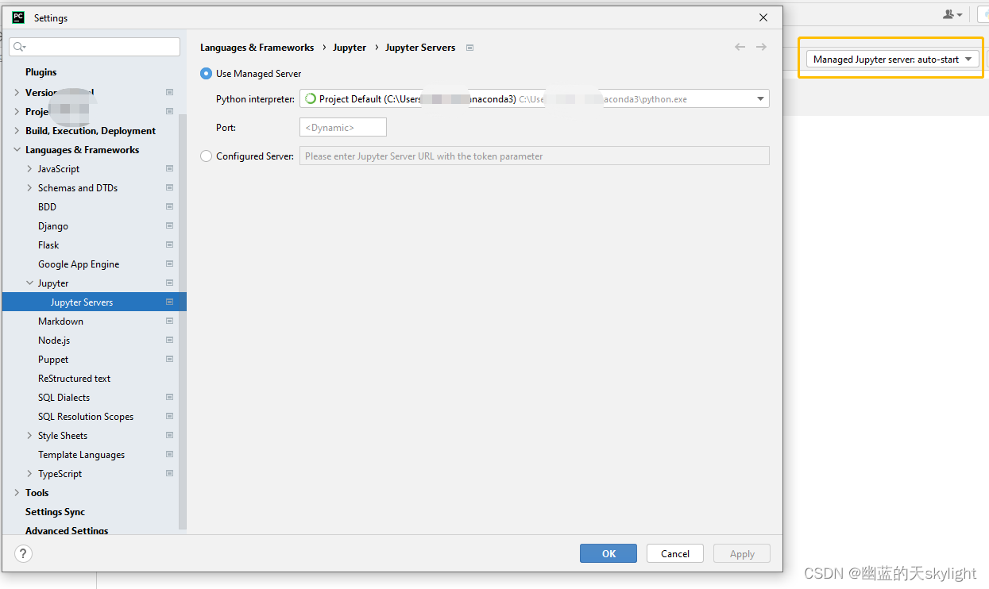The image size is (989, 589).
Task: Collapse the Jupyter tree node
Action: 29,283
